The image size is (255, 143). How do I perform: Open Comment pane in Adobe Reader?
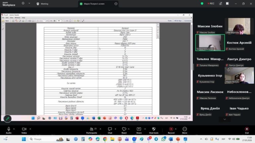[188, 21]
